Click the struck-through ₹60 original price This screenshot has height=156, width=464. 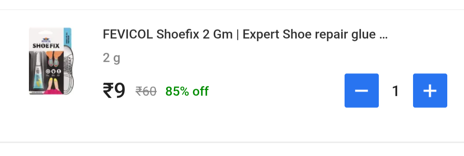[146, 91]
